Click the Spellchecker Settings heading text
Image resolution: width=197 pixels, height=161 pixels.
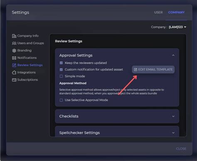[x=79, y=133]
